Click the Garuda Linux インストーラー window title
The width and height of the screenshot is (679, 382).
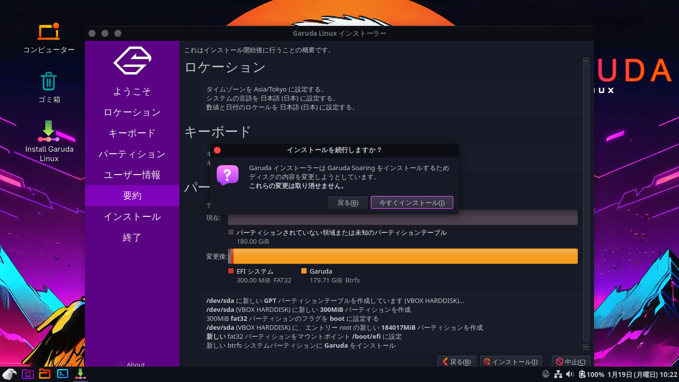[x=339, y=33]
